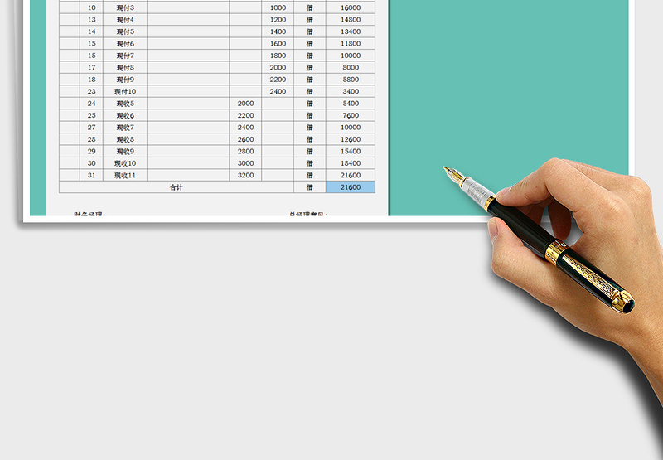Screen dimensions: 663x460
Task: Click balance cell showing 16000
Action: [351, 7]
